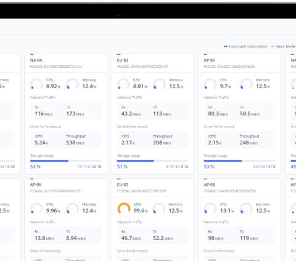This screenshot has height=261, width=296.
Task: Click the NA-04 storage usage bar
Action: [x=66, y=160]
